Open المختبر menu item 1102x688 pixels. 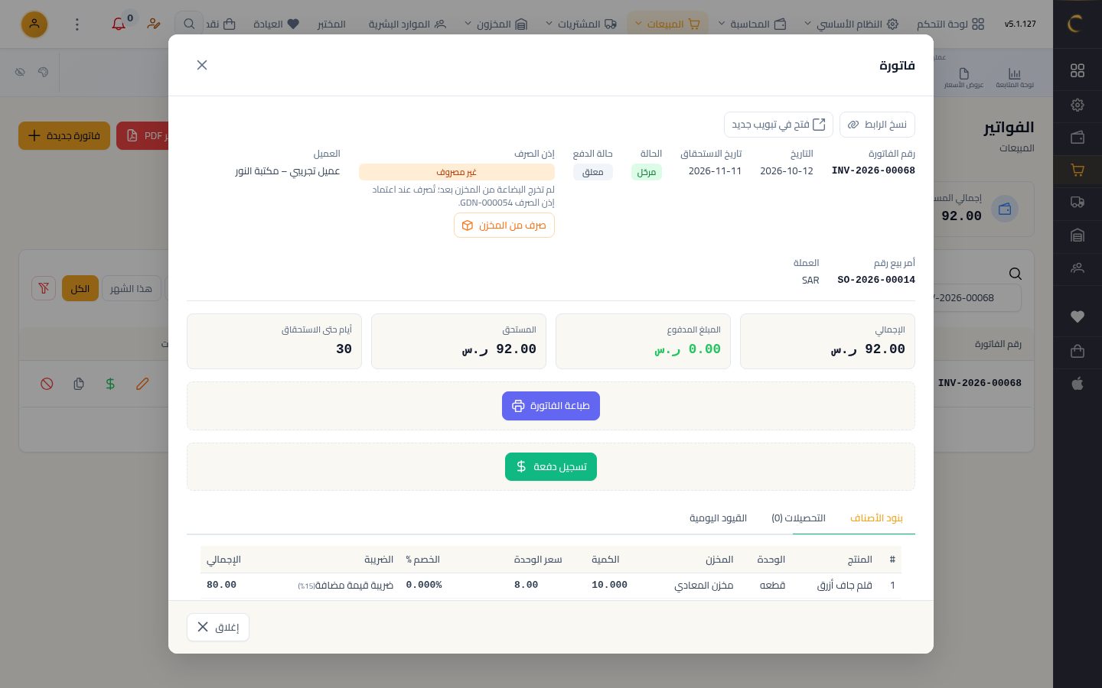[331, 24]
